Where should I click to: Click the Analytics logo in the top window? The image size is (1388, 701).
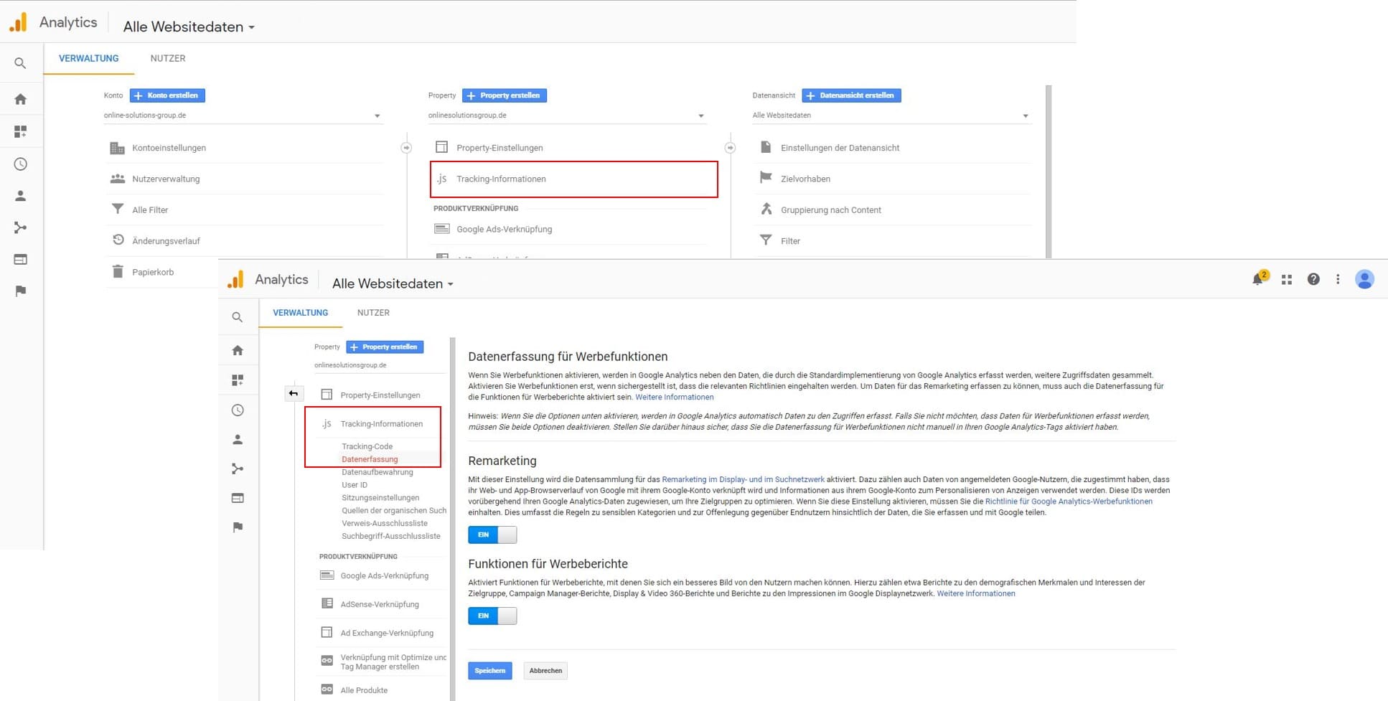coord(18,22)
